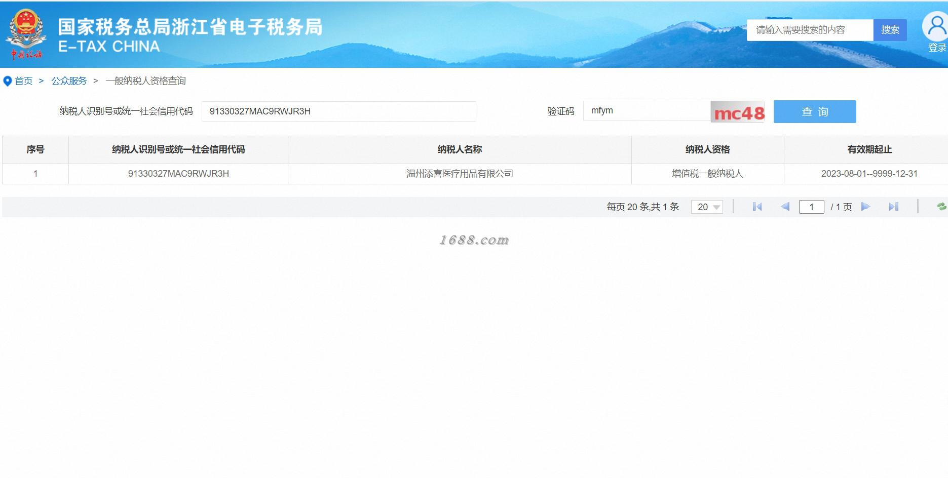The height and width of the screenshot is (478, 948).
Task: Select the table cell 91330327MAC9RWJR3H
Action: click(178, 174)
